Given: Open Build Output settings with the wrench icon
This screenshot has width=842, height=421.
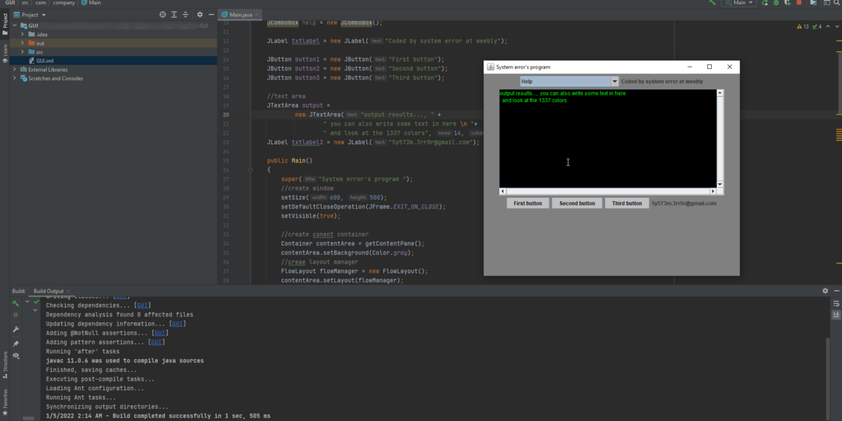Looking at the screenshot, I should pos(16,329).
